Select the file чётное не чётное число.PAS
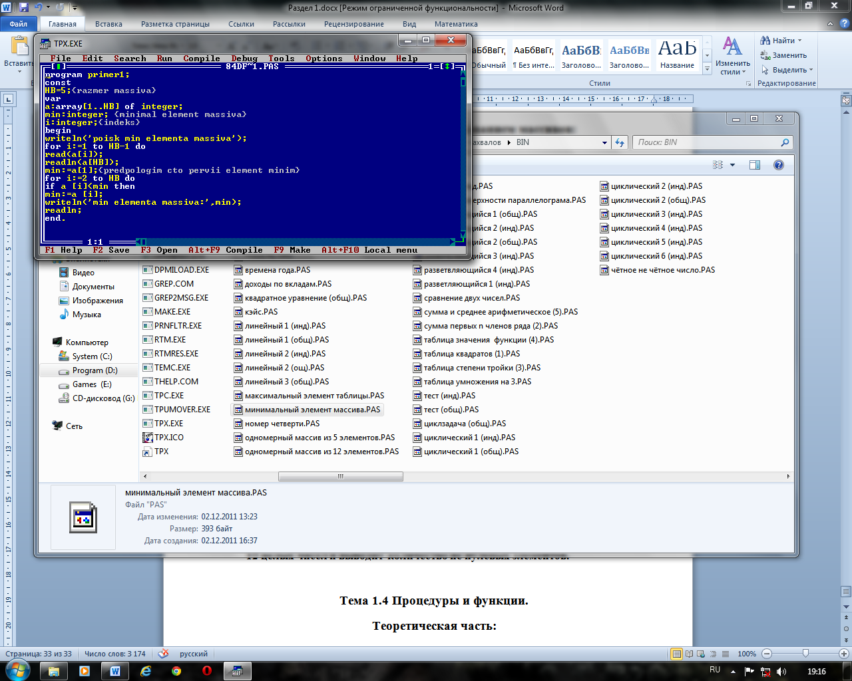Viewport: 852px width, 681px height. click(658, 270)
